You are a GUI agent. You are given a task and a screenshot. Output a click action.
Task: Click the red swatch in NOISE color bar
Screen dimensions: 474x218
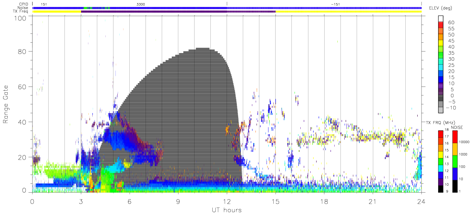tap(455, 137)
